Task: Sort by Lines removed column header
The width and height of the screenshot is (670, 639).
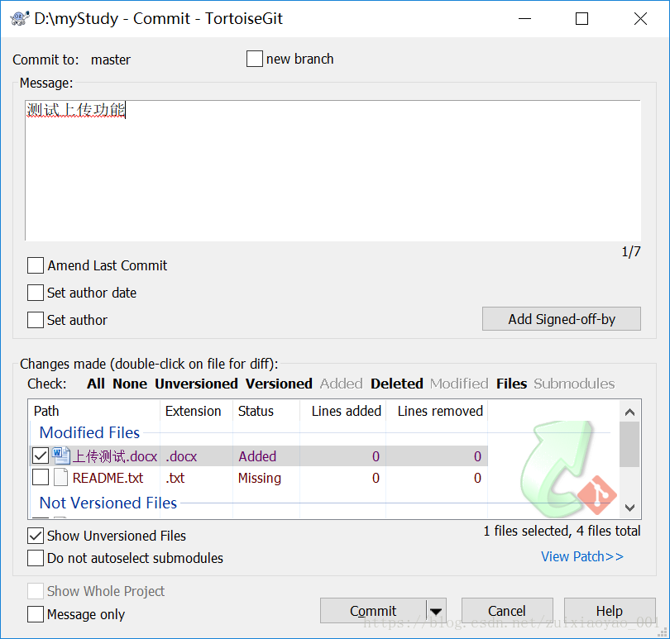Action: coord(437,411)
